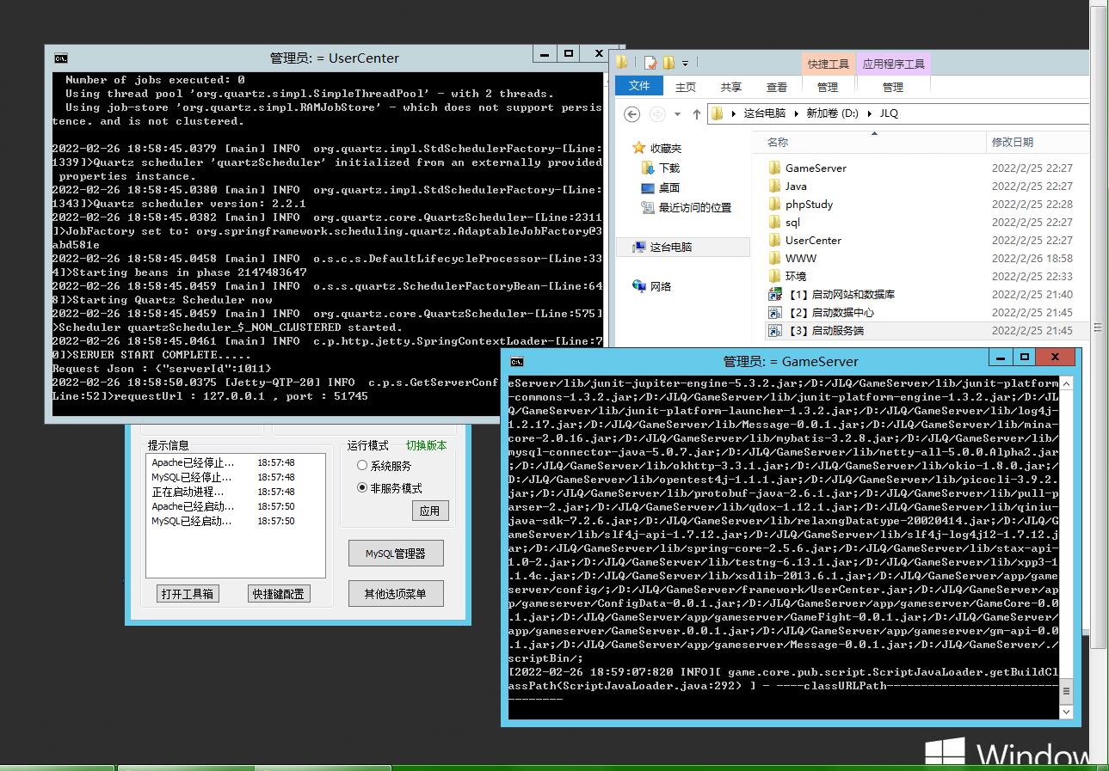Expand the recent locations dropdown arrow
Screen dimensions: 1109x771
(677, 113)
